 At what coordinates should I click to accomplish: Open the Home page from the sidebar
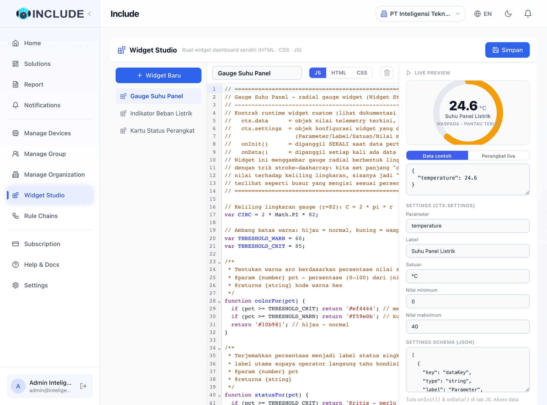click(x=50, y=43)
